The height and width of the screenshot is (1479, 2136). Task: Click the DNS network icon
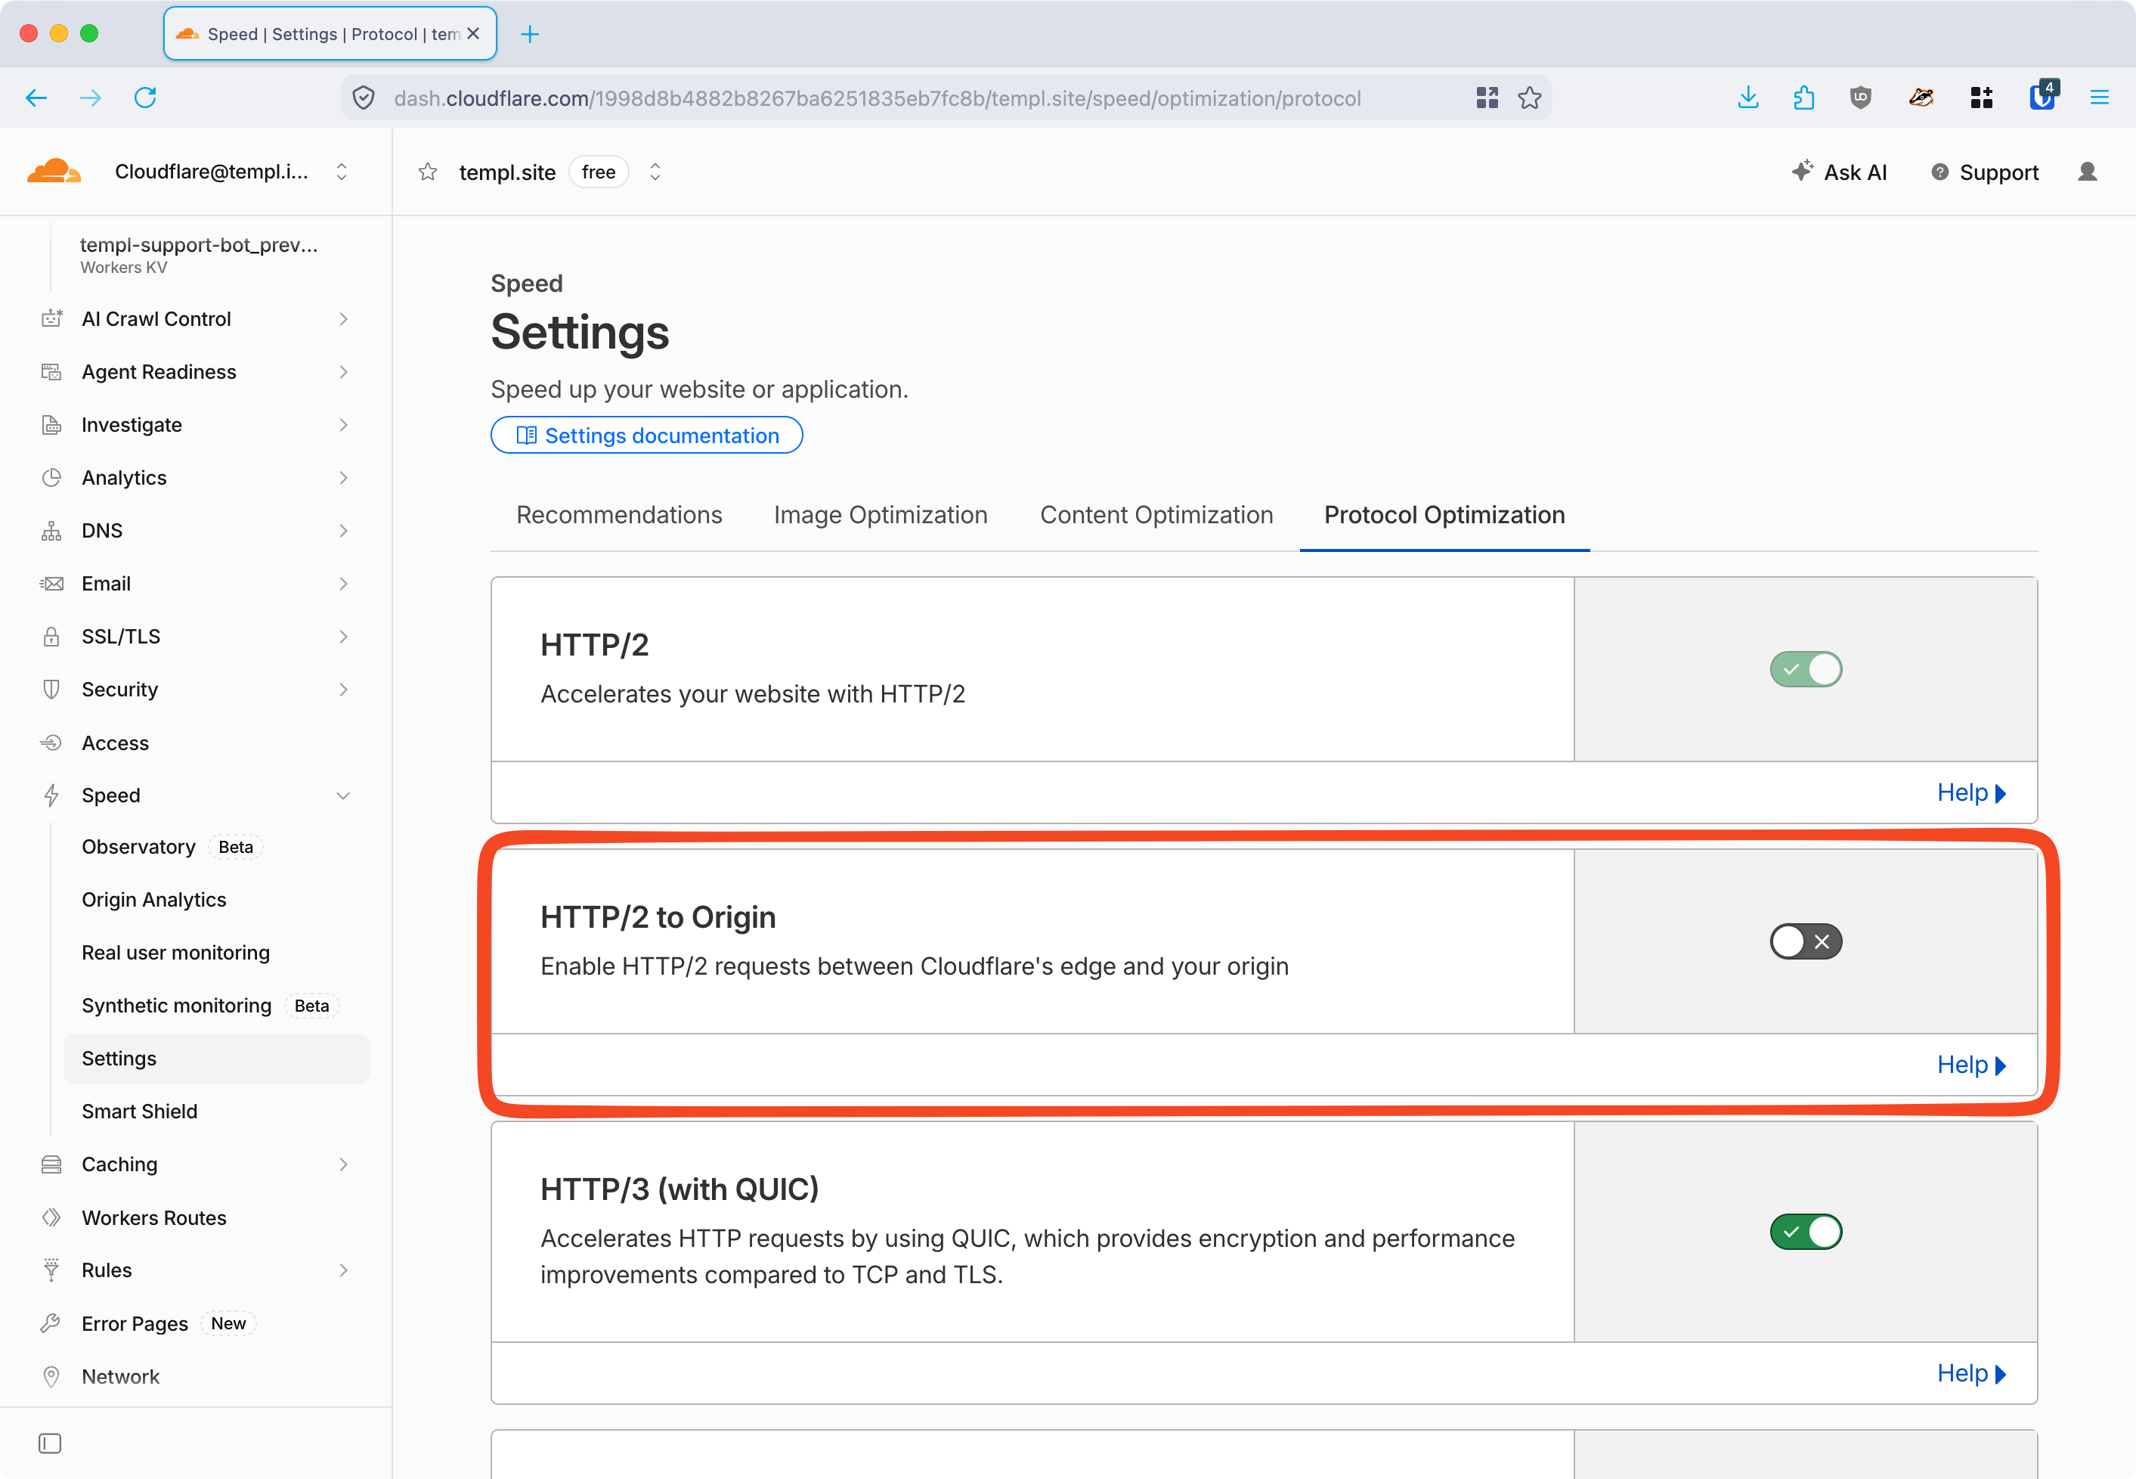click(x=52, y=531)
